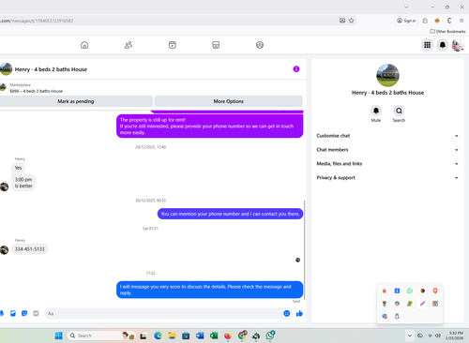Attach a photo file icon
Image resolution: width=469 pixels, height=343 pixels.
click(x=13, y=313)
